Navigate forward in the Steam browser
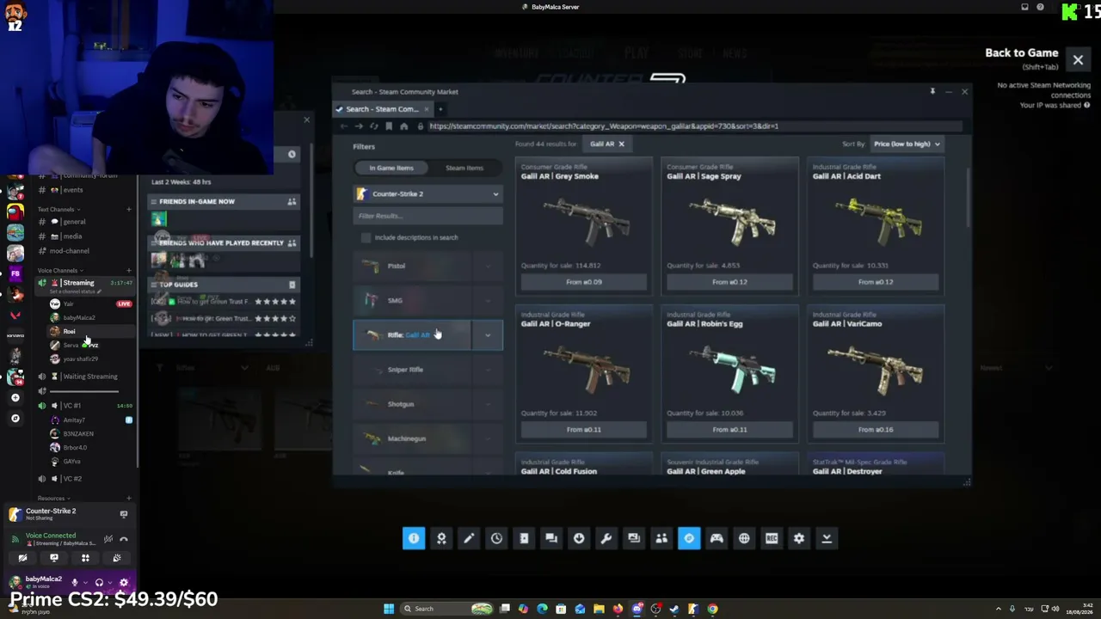 coord(359,126)
